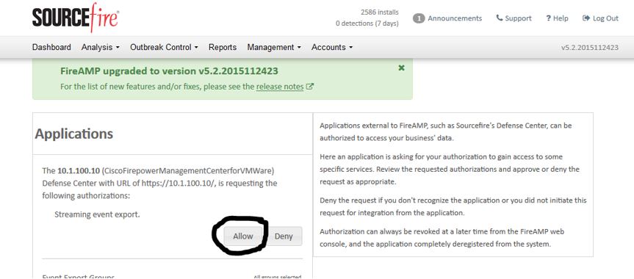Expand the Outbreak Control dropdown menu
The width and height of the screenshot is (634, 279).
(164, 47)
